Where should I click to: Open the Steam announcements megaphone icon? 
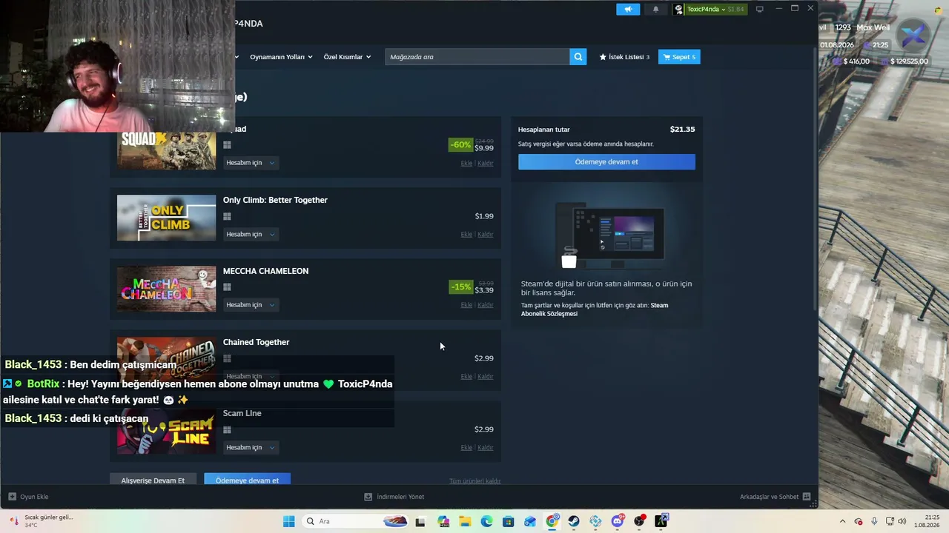[628, 9]
